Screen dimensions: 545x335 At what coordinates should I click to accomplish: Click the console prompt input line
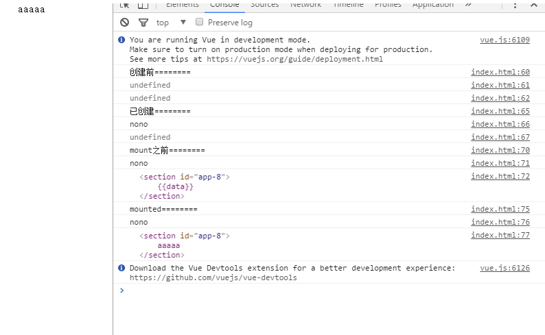(x=329, y=290)
